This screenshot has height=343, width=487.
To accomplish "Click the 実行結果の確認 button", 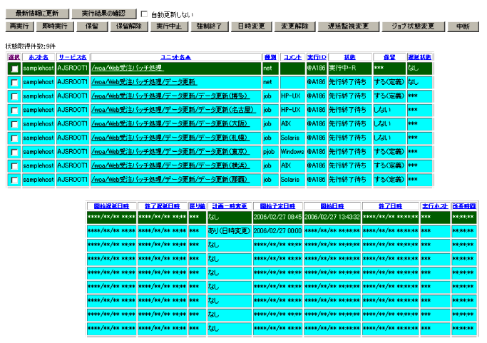I will pyautogui.click(x=103, y=14).
